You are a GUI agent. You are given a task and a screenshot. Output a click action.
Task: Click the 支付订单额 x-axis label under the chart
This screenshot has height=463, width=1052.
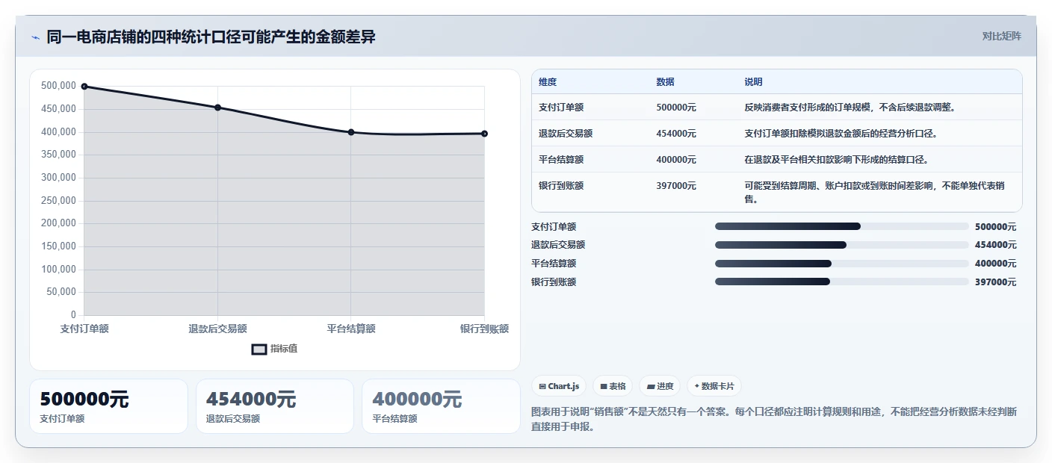(84, 329)
